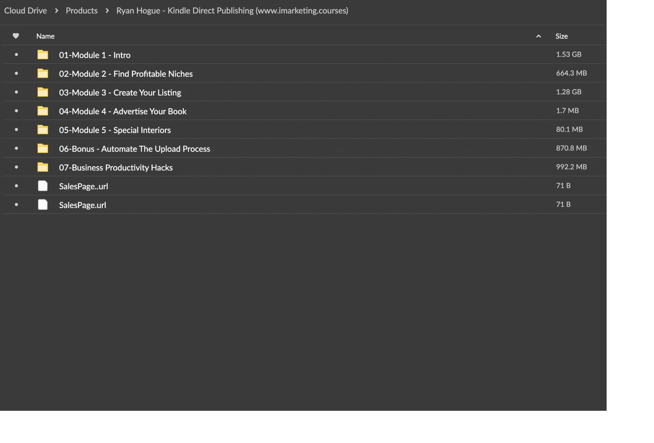Click the 71 B size of SalesPage.url

(x=563, y=204)
